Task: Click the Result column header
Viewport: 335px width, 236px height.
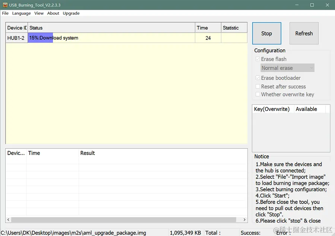Action: click(x=163, y=153)
